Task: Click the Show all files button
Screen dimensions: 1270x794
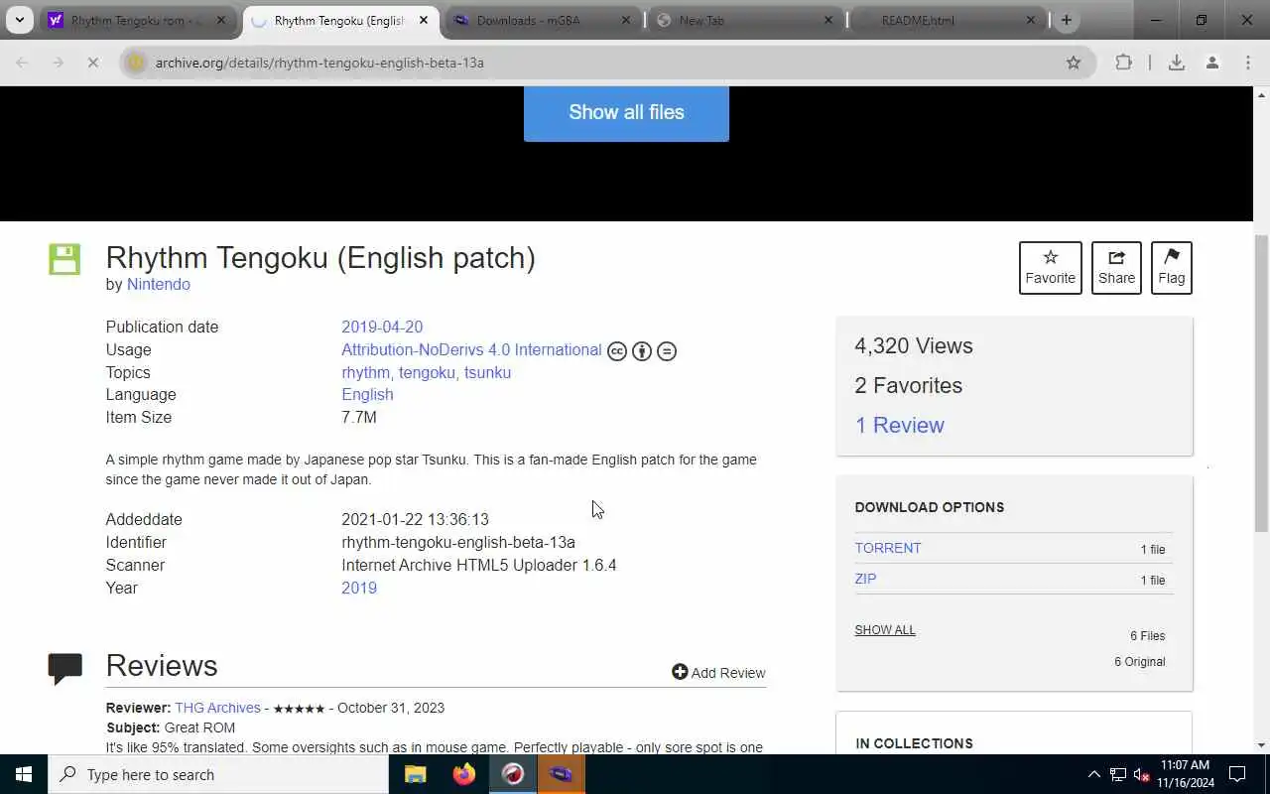Action: 626,112
